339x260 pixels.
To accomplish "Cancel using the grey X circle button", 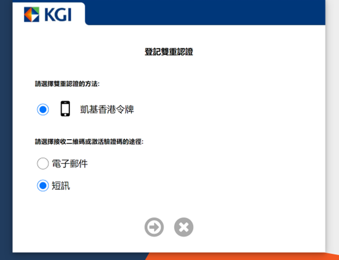I will click(x=184, y=227).
